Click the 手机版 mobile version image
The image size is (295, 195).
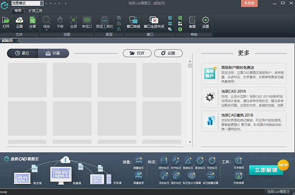tap(101, 179)
